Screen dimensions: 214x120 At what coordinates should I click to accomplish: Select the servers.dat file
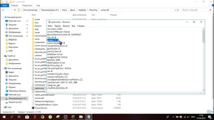tap(39, 98)
